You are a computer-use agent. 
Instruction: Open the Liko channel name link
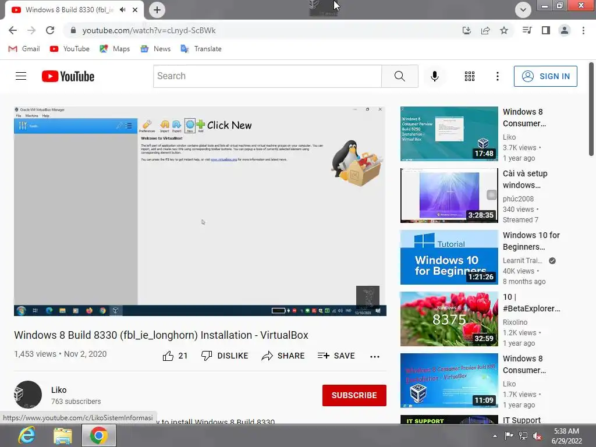tap(59, 390)
